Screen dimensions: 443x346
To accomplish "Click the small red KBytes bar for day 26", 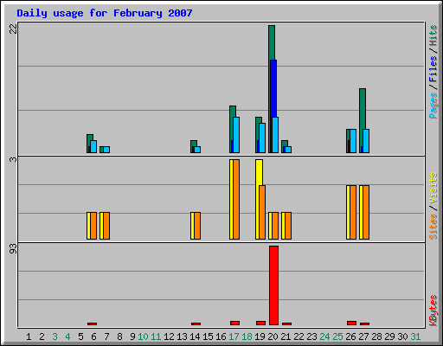I will (x=351, y=323).
